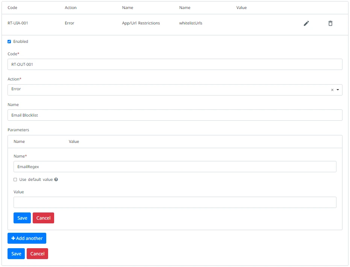The image size is (350, 267).
Task: Cancel the parameter edit inside Parameters box
Action: (x=43, y=218)
